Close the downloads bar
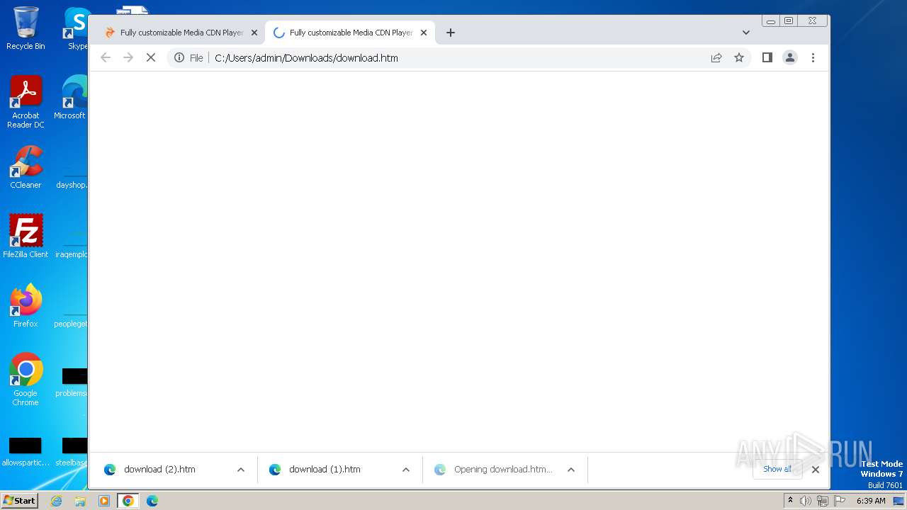This screenshot has width=907, height=510. tap(816, 470)
